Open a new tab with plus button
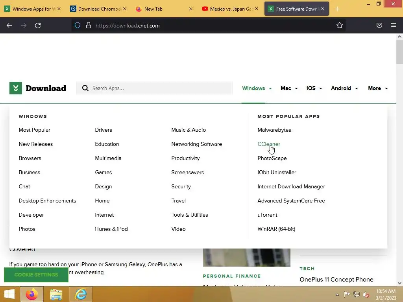 pyautogui.click(x=337, y=9)
